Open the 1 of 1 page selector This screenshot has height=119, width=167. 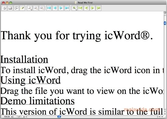(19, 117)
